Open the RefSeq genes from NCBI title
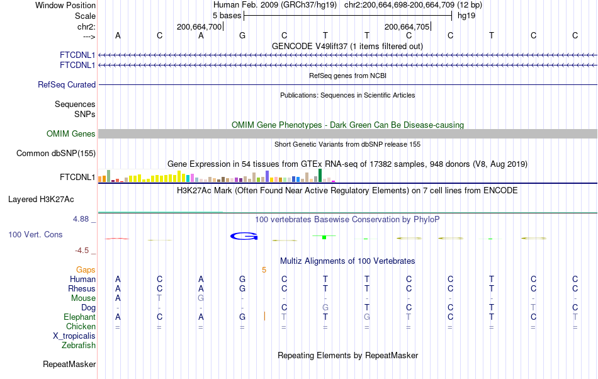 [x=347, y=76]
